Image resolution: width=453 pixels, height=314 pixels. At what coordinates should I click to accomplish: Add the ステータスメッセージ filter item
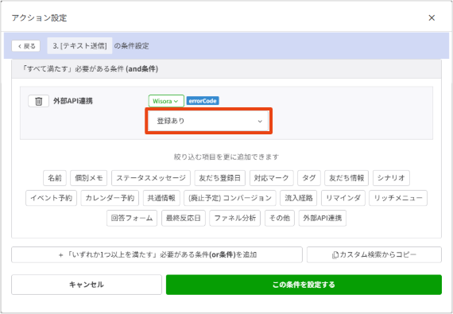[151, 178]
